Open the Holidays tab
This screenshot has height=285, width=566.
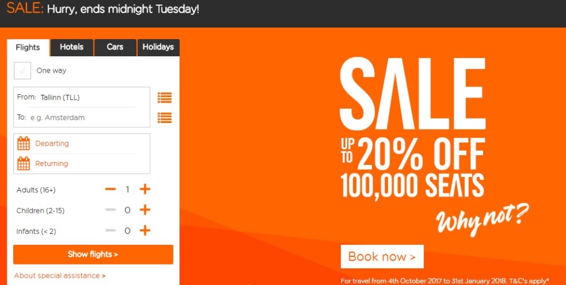158,47
